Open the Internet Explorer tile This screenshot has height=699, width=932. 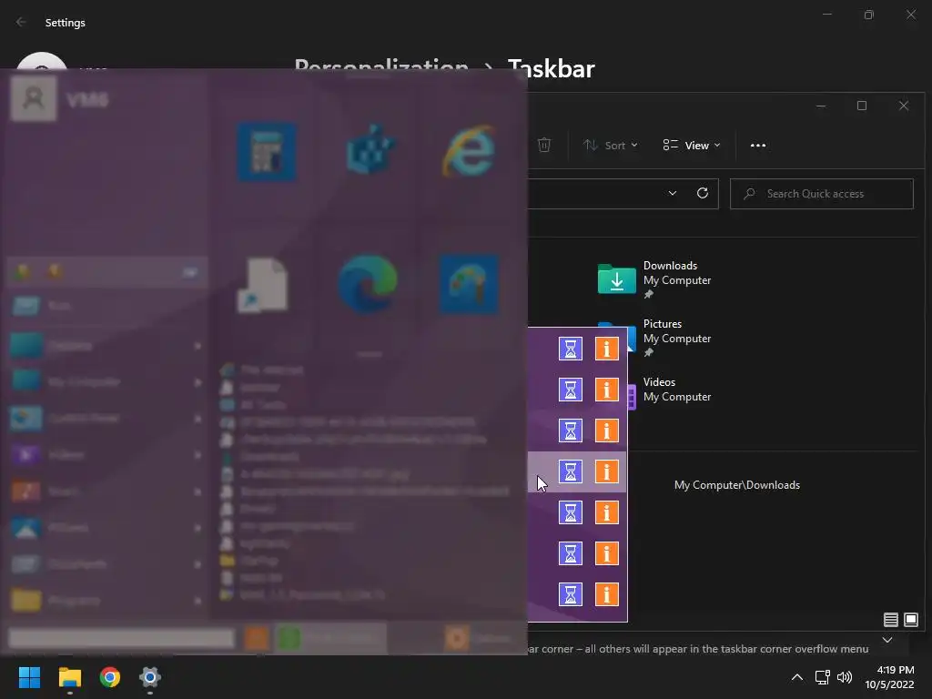[x=469, y=150]
